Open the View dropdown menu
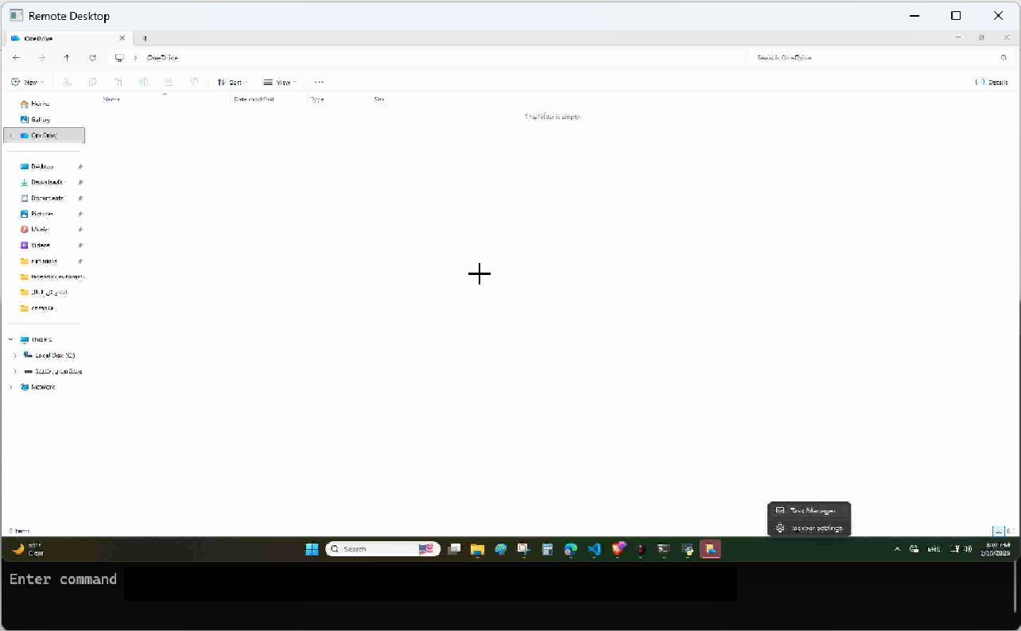 (280, 82)
